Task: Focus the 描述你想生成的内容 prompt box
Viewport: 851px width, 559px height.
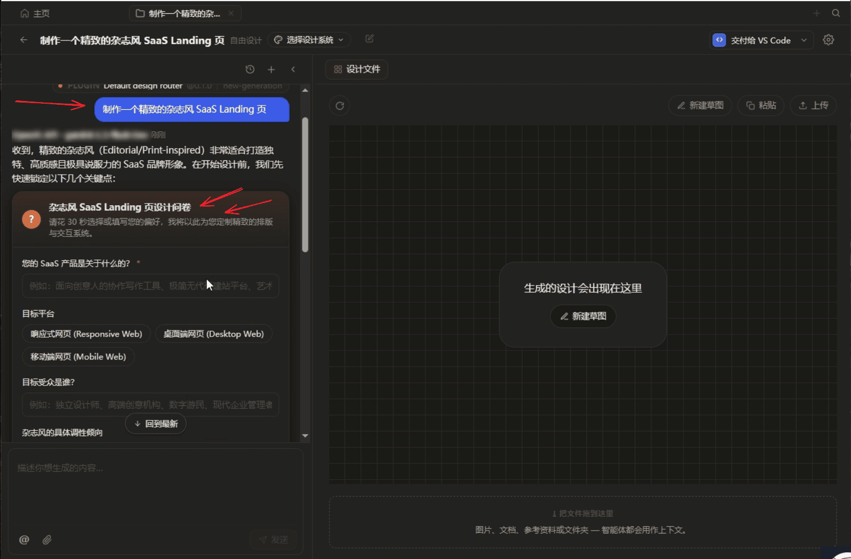Action: click(155, 487)
